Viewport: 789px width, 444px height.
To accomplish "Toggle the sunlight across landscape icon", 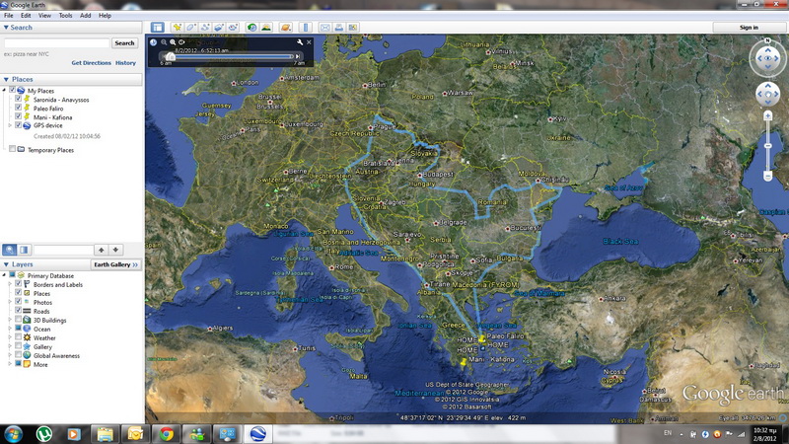I will coord(267,28).
